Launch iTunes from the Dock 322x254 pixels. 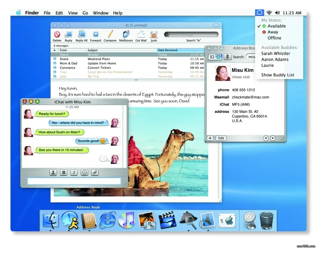(127, 220)
